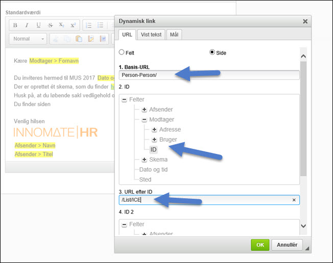Expand the Skema tree node
This screenshot has width=333, height=263.
pos(145,160)
